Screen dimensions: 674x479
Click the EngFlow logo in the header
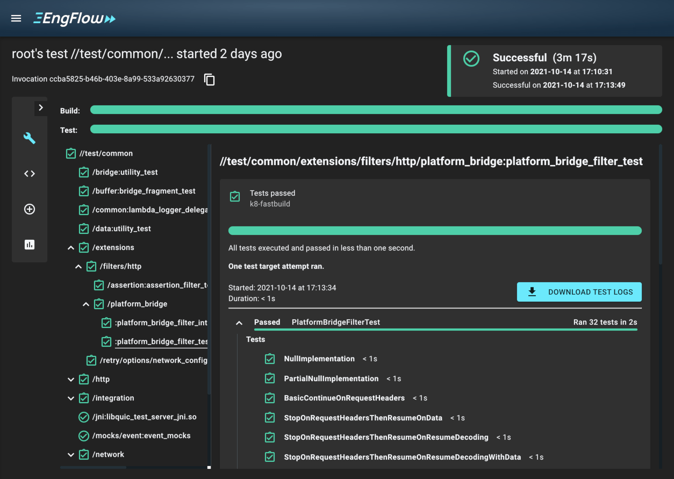(74, 18)
